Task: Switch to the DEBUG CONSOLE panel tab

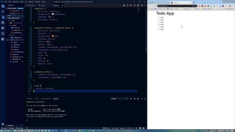Action: 46,99
